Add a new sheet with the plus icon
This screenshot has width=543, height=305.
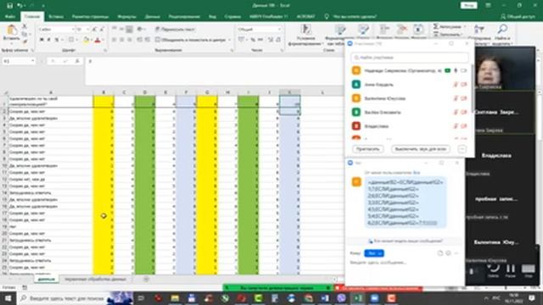pos(146,279)
